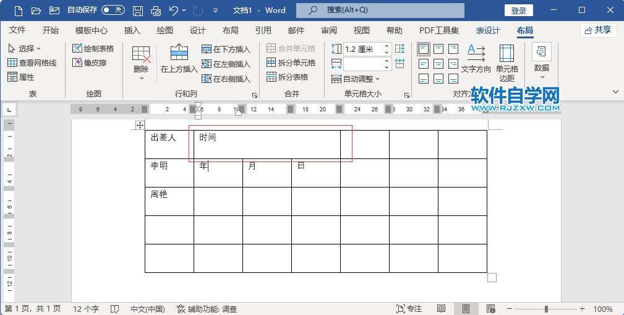624x315 pixels.
Task: Switch to the 插入 tab
Action: click(x=132, y=30)
